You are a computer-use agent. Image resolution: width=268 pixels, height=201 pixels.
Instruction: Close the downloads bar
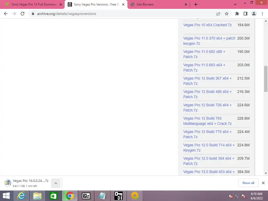coord(263,183)
